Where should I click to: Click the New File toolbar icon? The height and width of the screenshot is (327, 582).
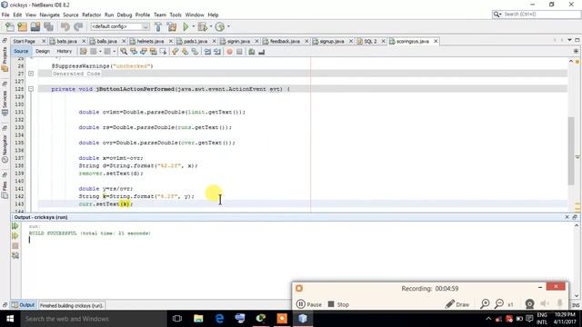[10, 26]
